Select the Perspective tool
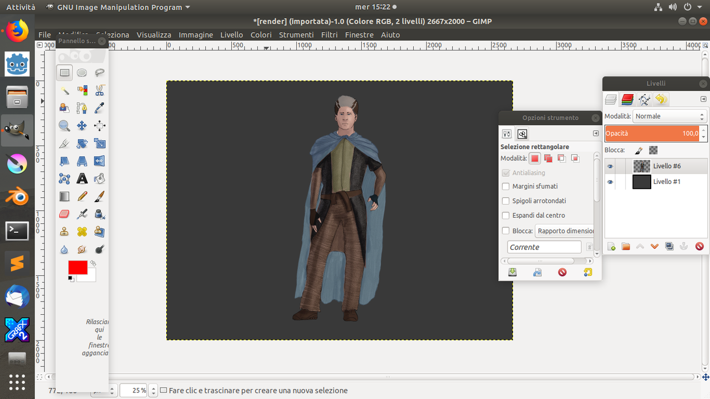 coord(82,161)
